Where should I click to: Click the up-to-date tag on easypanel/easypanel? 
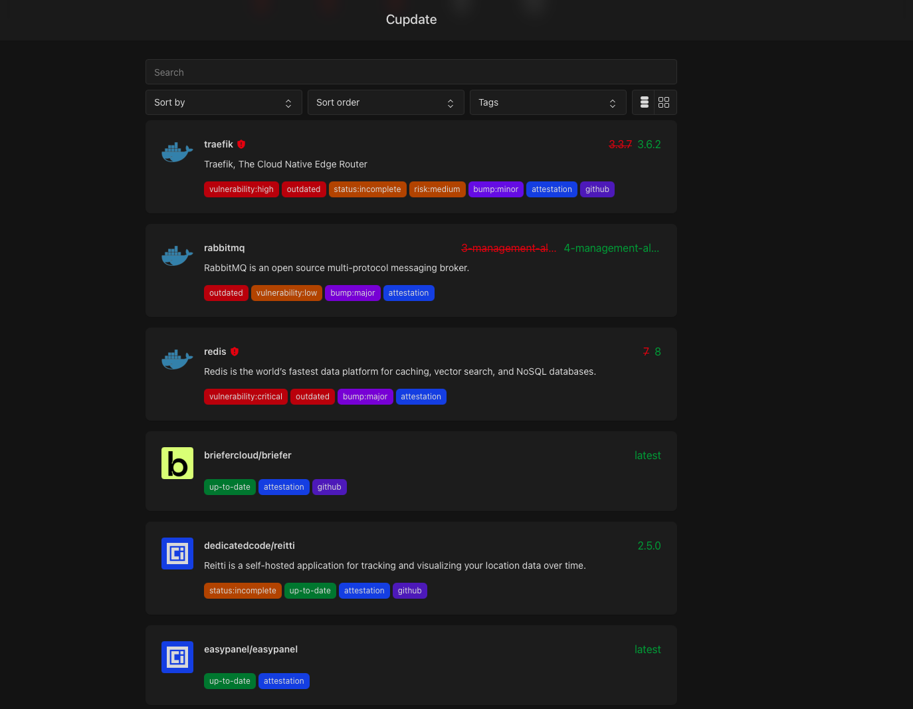tap(230, 681)
